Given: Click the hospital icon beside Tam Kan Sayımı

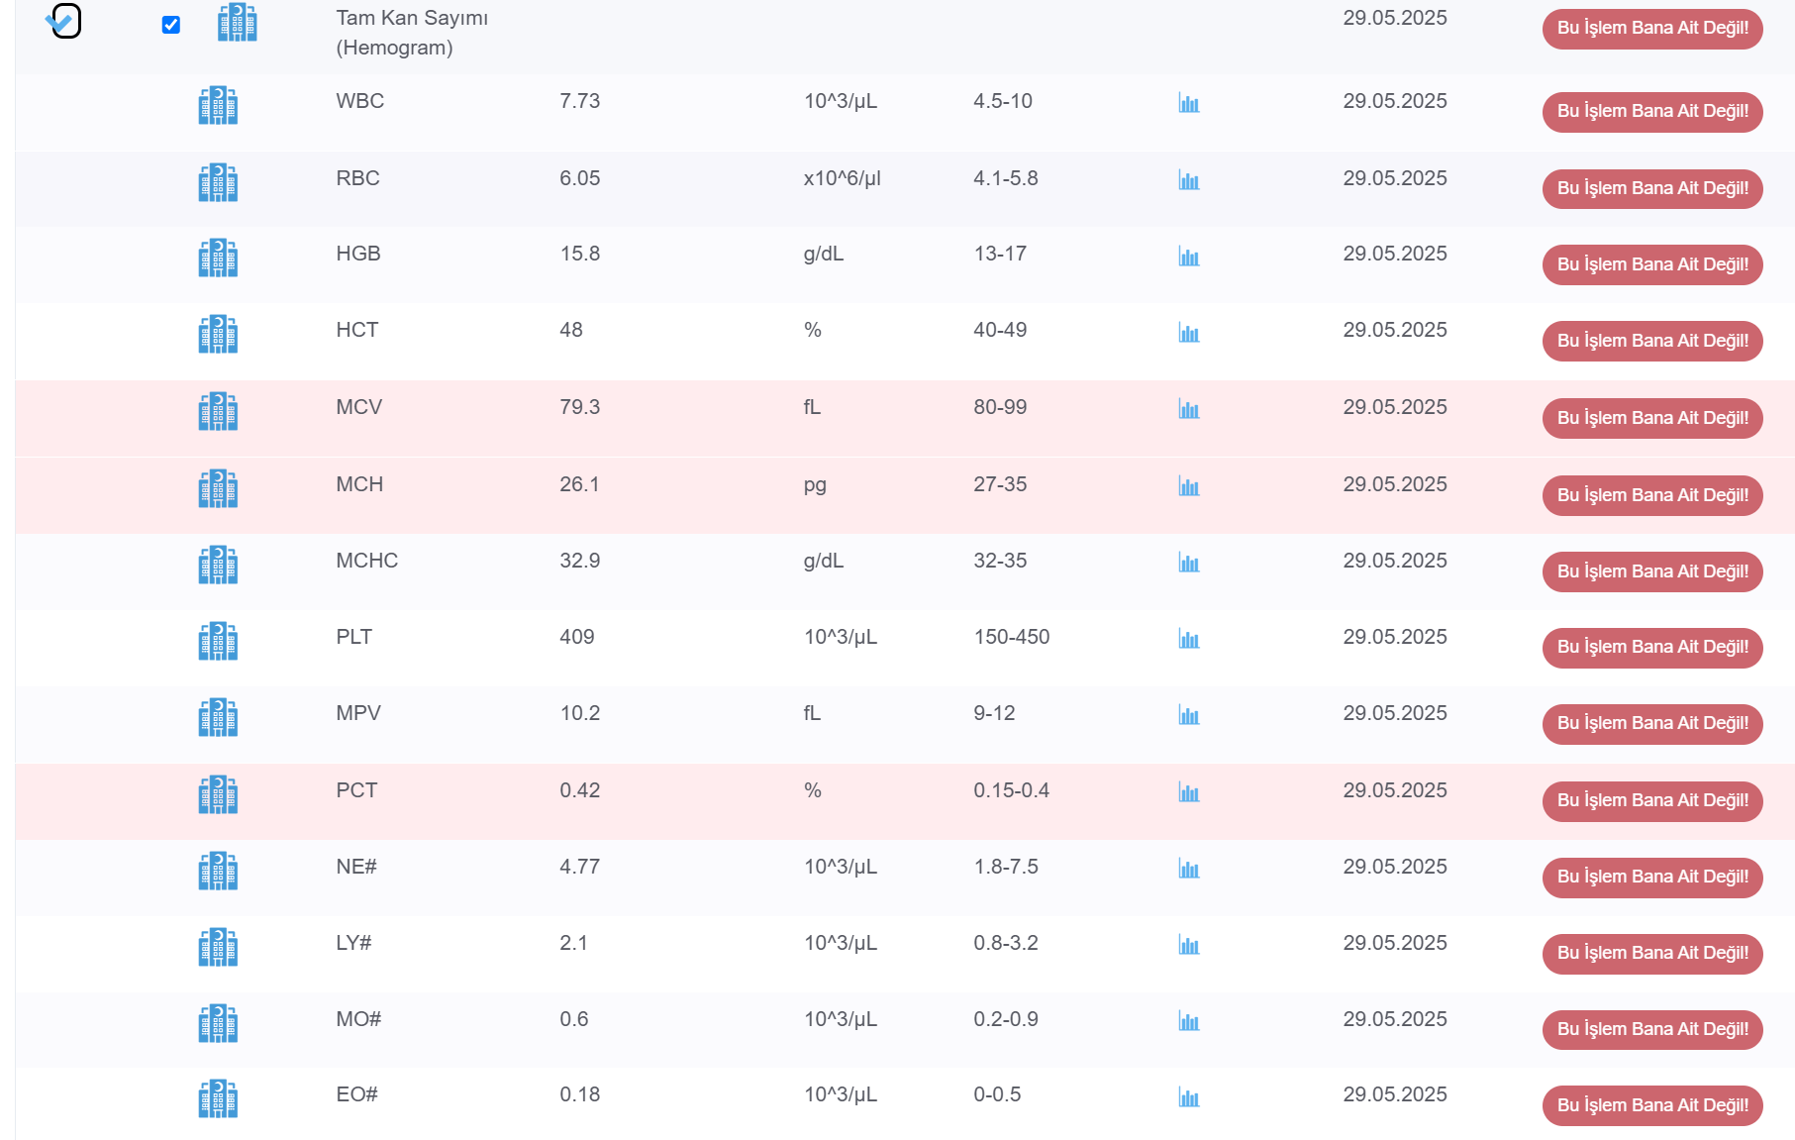Looking at the screenshot, I should coord(238,22).
